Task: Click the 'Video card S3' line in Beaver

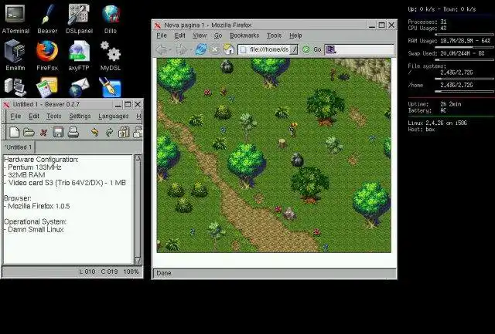Action: point(65,183)
